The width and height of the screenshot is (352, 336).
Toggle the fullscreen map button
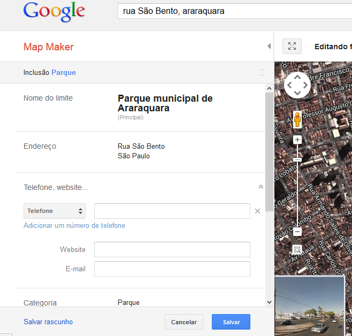(292, 46)
